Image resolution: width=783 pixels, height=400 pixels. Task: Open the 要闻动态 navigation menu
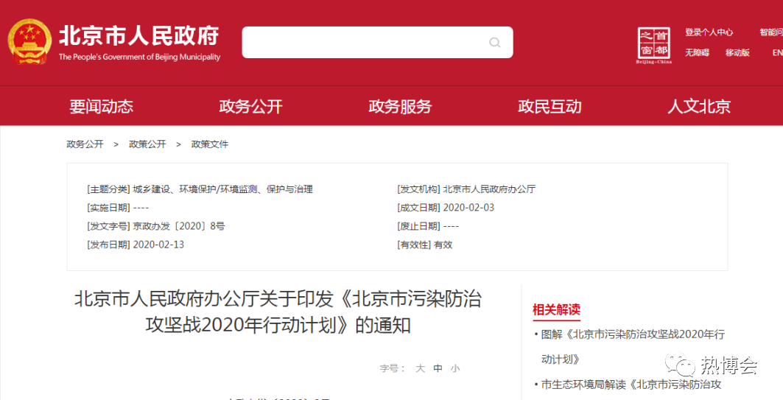[x=102, y=106]
